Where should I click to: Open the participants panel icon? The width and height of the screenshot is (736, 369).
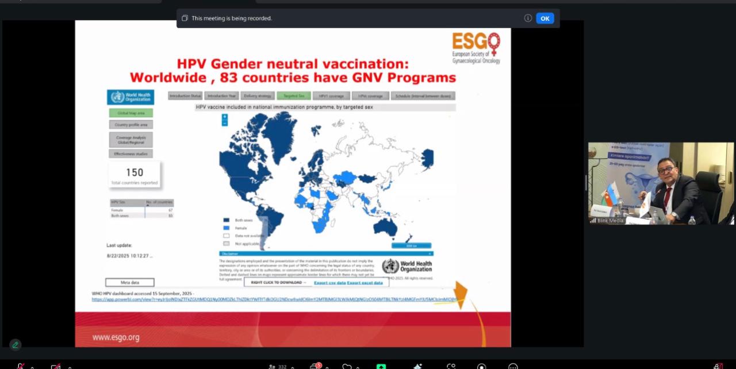[x=273, y=367]
